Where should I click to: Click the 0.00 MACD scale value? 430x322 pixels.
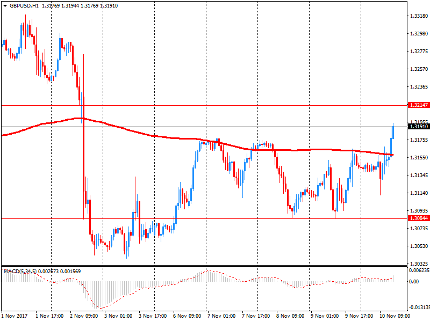pos(414,281)
